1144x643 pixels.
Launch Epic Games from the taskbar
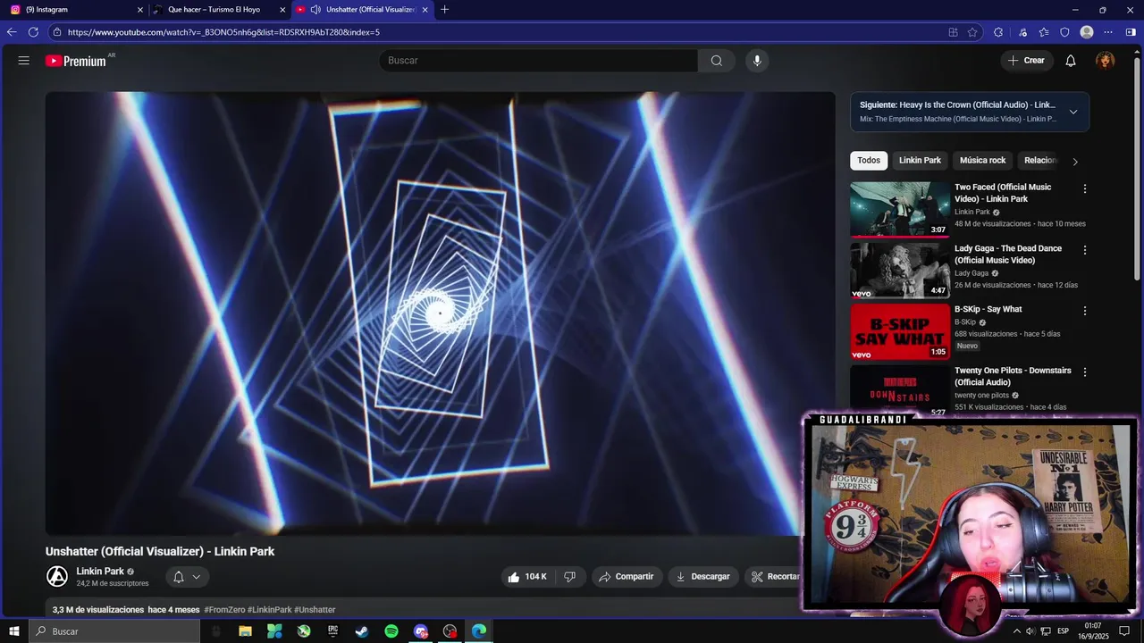point(332,631)
